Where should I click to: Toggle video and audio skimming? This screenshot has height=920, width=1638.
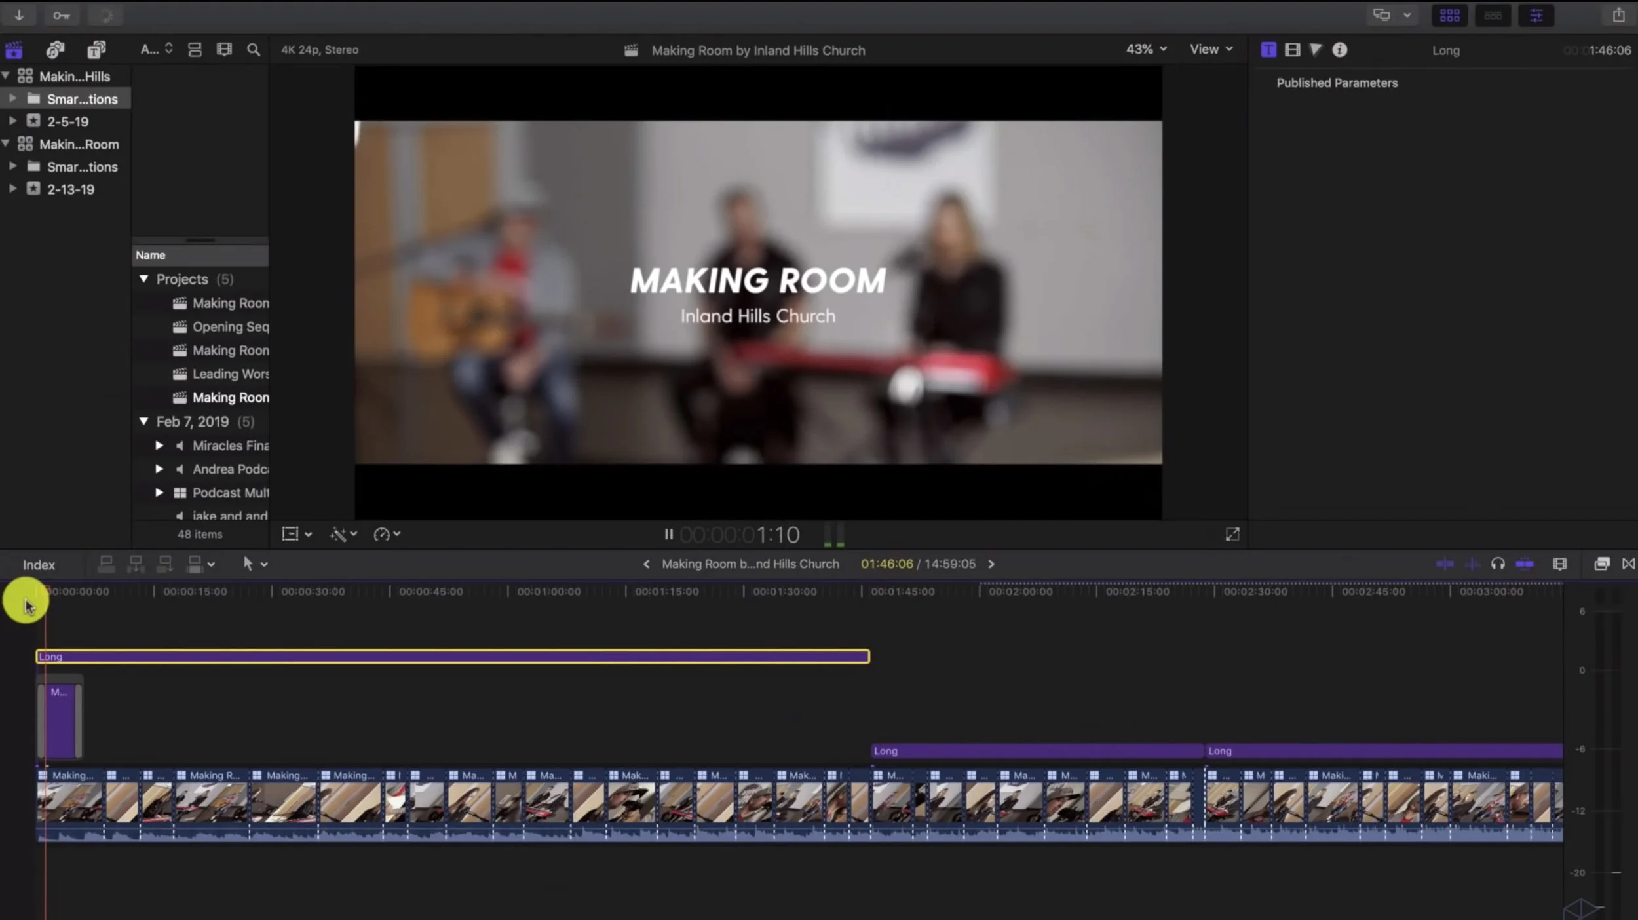point(1445,564)
